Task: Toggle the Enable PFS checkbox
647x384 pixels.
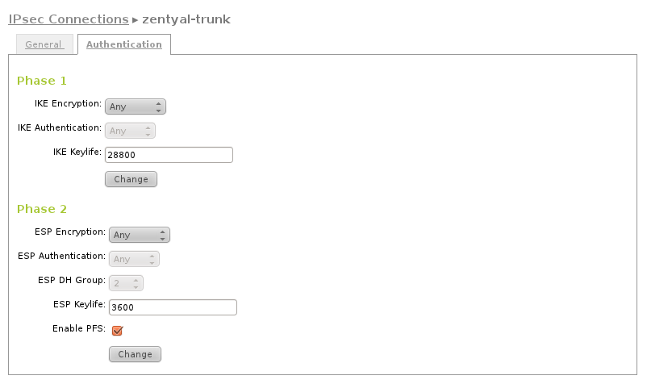Action: pyautogui.click(x=117, y=330)
